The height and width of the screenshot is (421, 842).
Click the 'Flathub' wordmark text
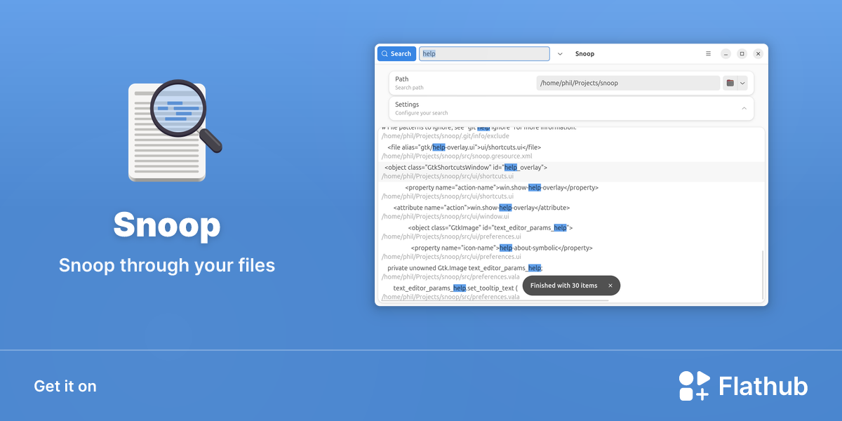[763, 386]
